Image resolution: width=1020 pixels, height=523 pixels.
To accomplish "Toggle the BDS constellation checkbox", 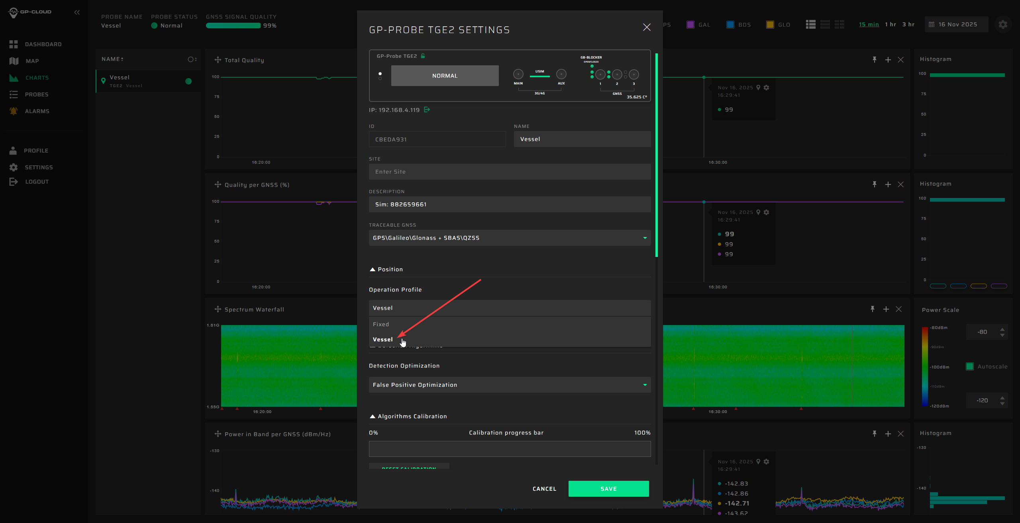I will pos(730,24).
